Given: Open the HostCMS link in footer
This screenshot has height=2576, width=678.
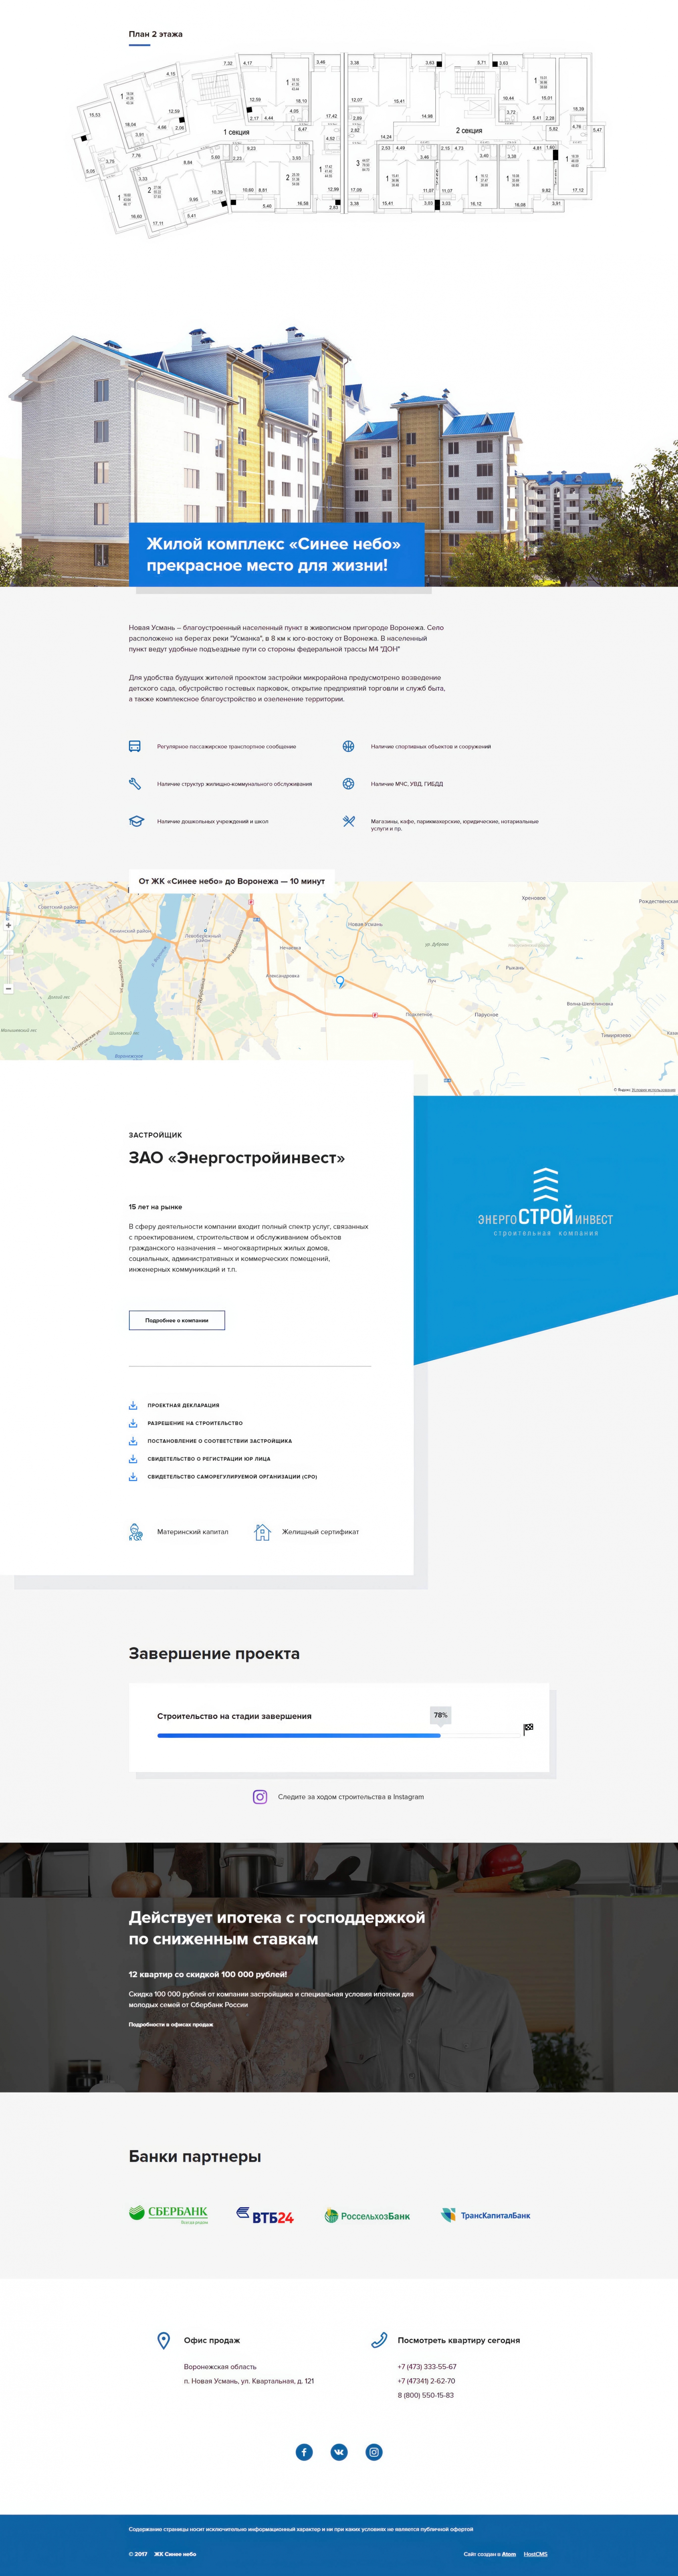Looking at the screenshot, I should click(535, 2554).
